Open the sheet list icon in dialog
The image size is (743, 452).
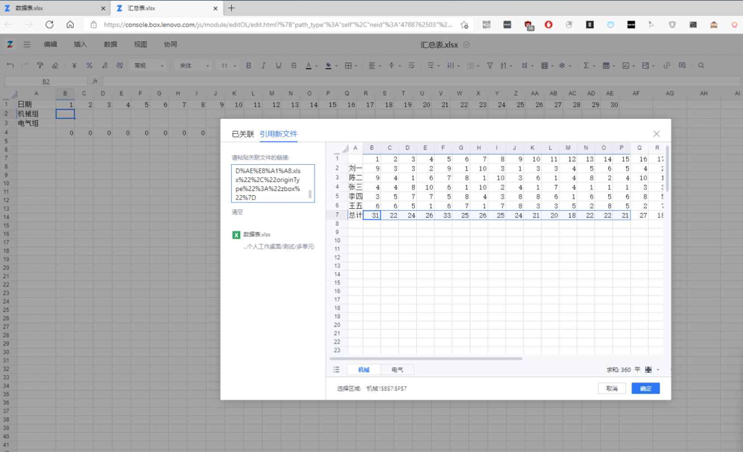point(336,370)
